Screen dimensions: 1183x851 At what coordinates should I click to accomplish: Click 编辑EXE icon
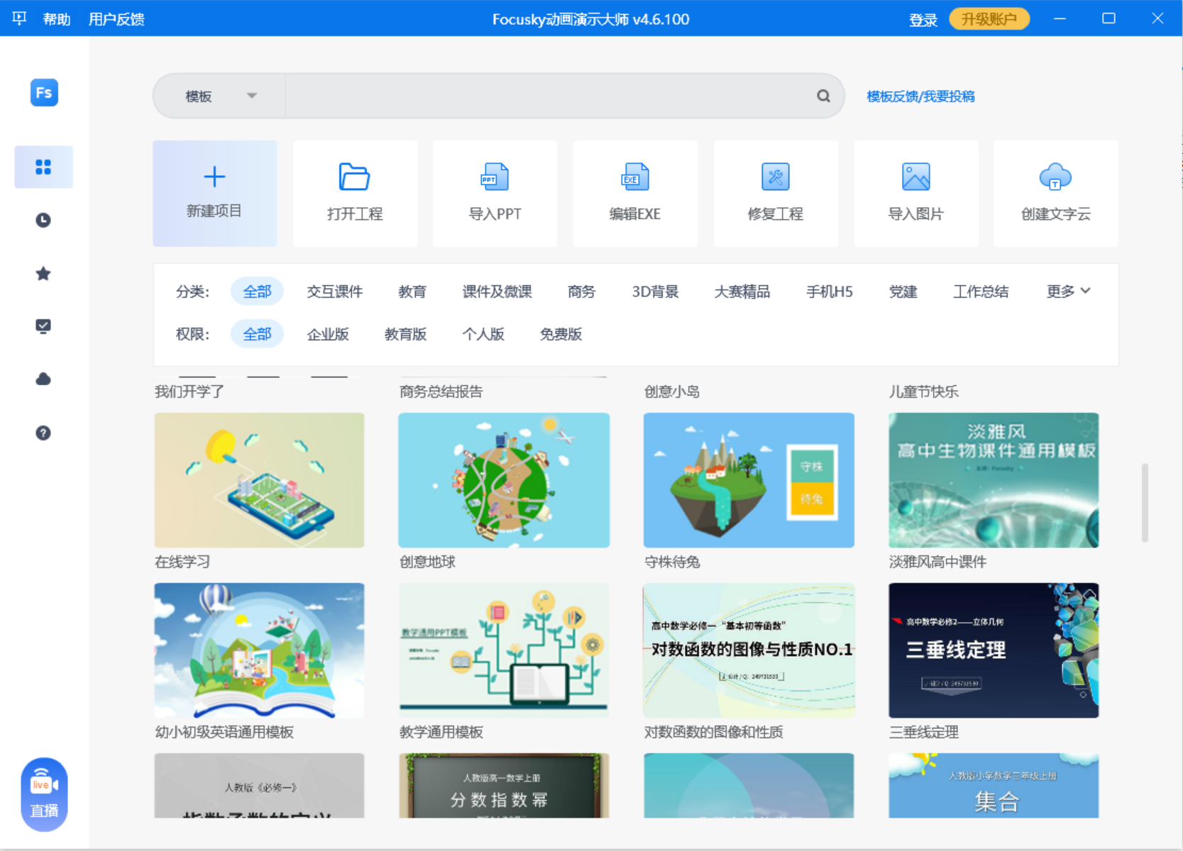tap(635, 177)
